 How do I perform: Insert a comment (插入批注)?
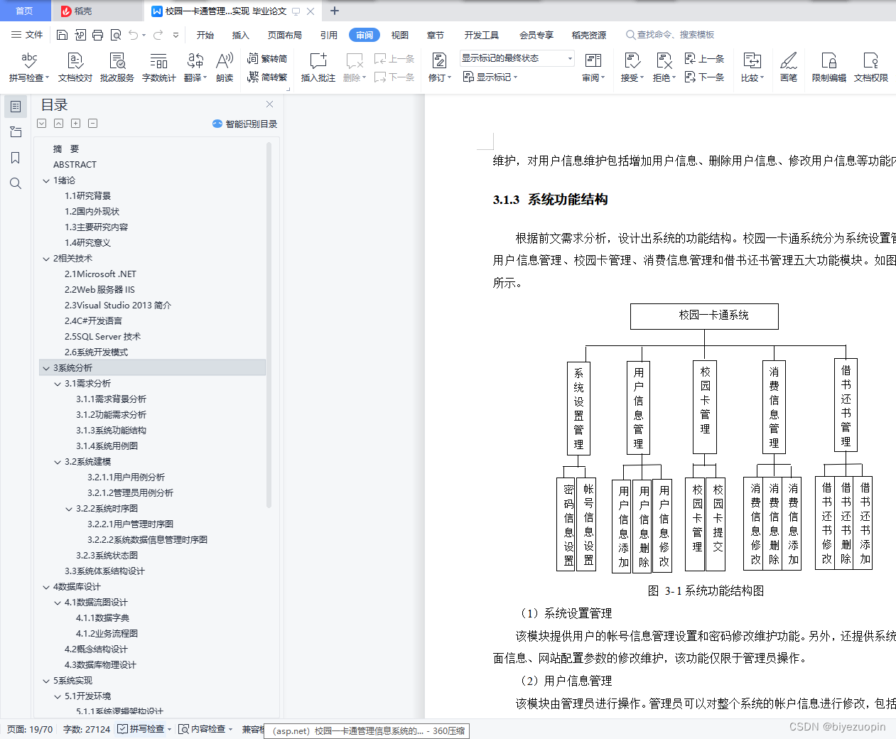[x=318, y=68]
